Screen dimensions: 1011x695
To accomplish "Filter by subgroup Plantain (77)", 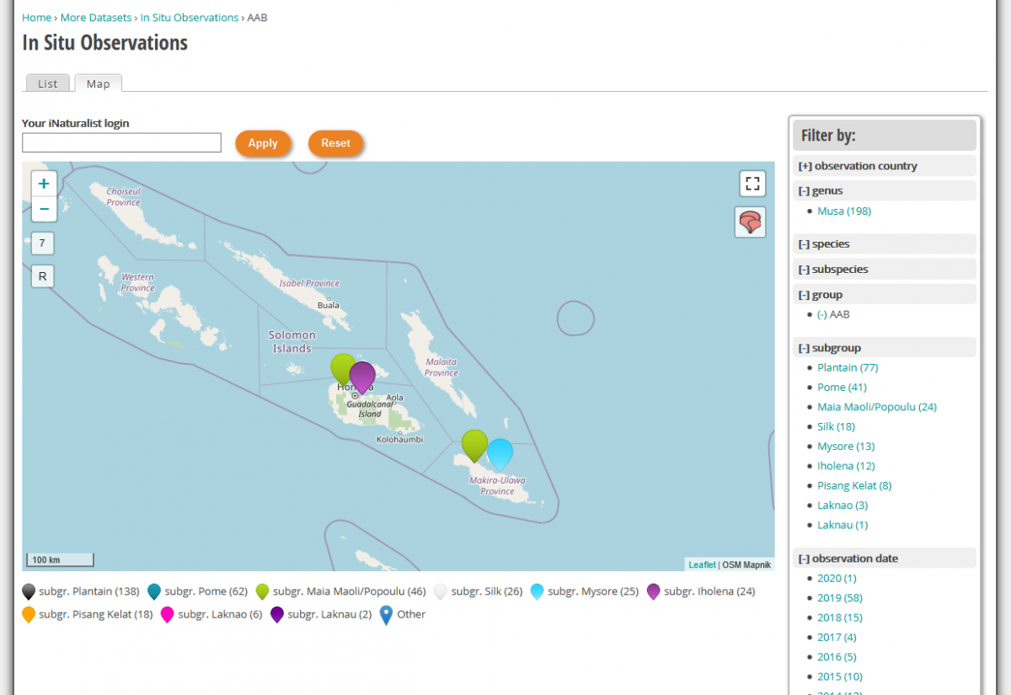I will 848,367.
